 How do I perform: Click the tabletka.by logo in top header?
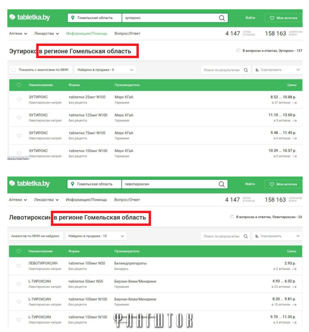[x=30, y=17]
